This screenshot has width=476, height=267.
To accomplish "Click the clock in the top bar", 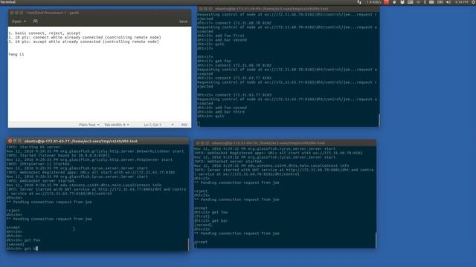I will click(461, 2).
